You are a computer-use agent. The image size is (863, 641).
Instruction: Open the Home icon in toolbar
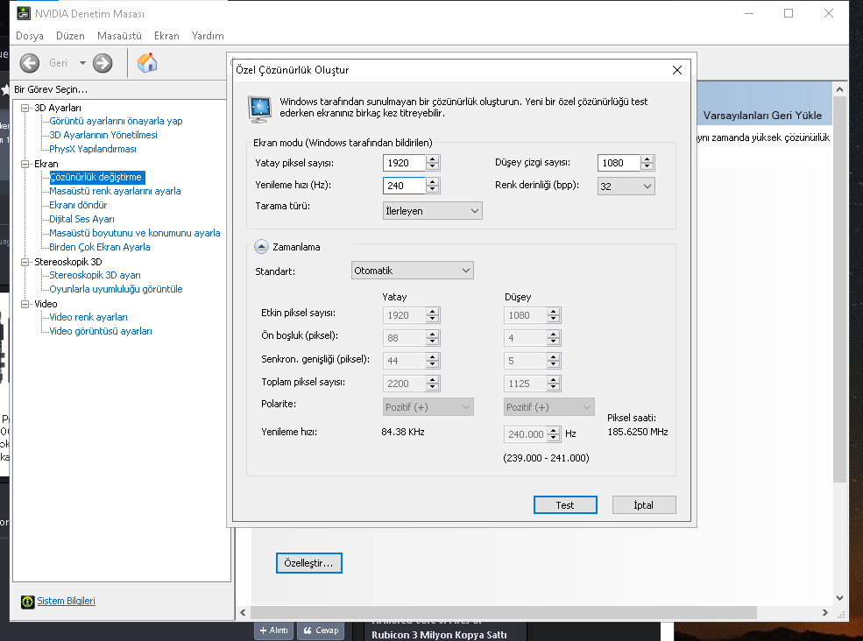tap(147, 63)
